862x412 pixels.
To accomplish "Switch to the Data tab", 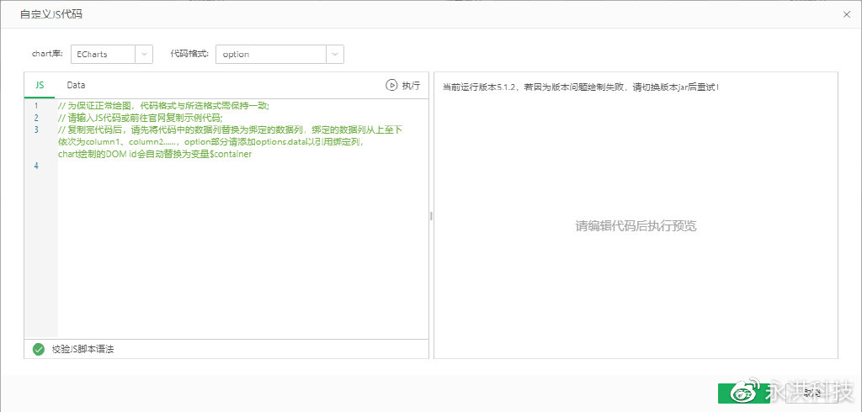I will 76,85.
